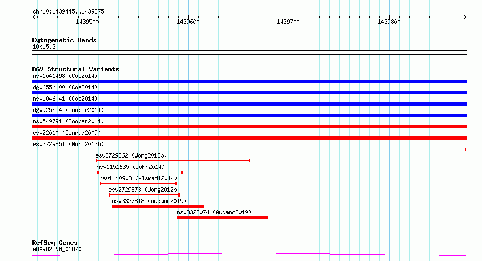482x261 pixels.
Task: Click the ADARB2|NM_018702 gene label
Action: pos(58,249)
